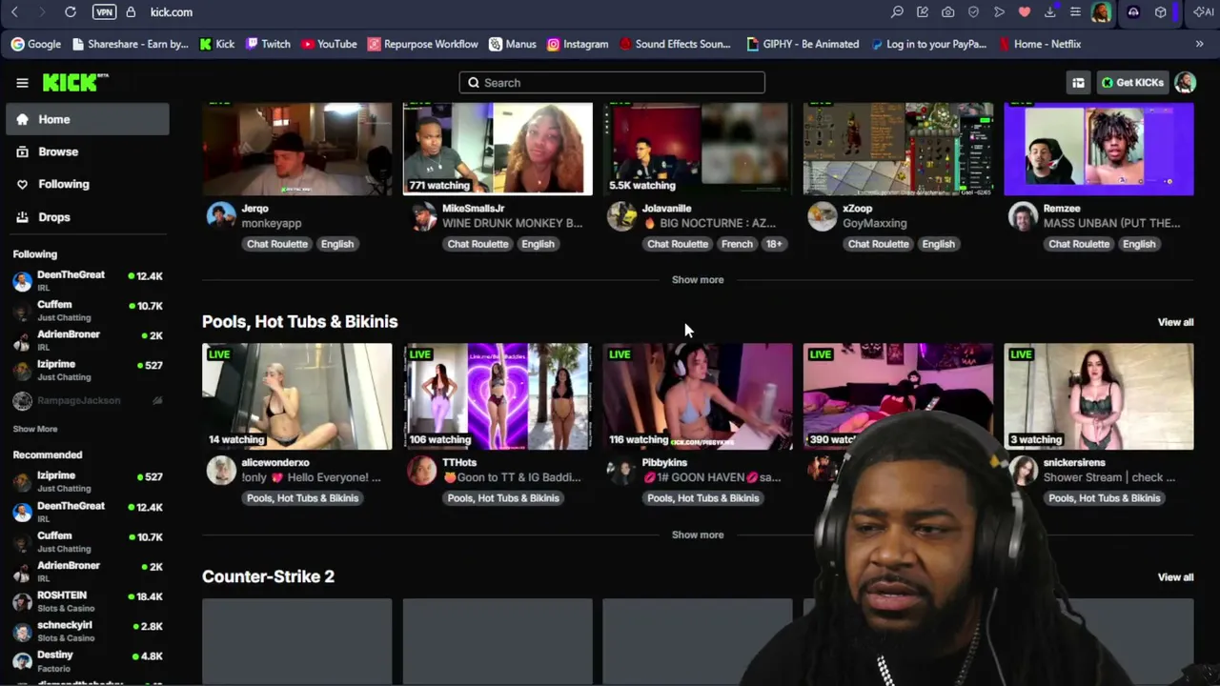Open ROSHTEIN in the Recommended list

point(88,601)
